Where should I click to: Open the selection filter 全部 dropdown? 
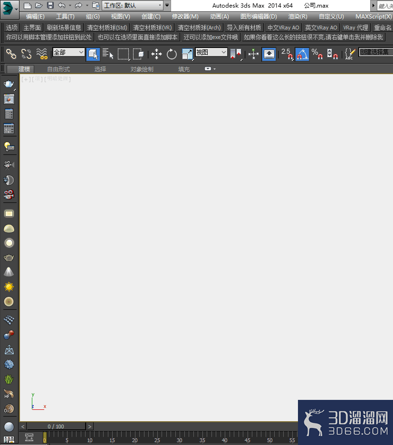68,52
